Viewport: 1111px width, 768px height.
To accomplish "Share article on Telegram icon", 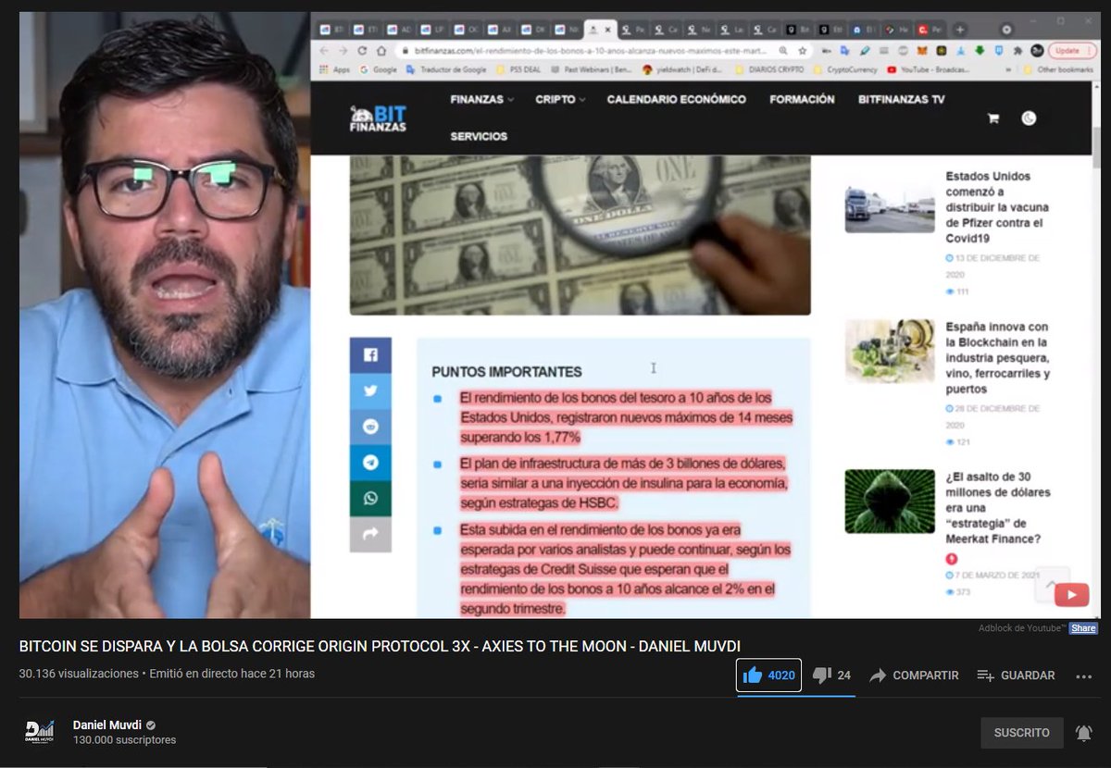I will click(x=370, y=463).
